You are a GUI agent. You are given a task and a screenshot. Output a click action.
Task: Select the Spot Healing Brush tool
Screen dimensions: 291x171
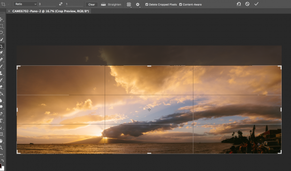[1, 60]
